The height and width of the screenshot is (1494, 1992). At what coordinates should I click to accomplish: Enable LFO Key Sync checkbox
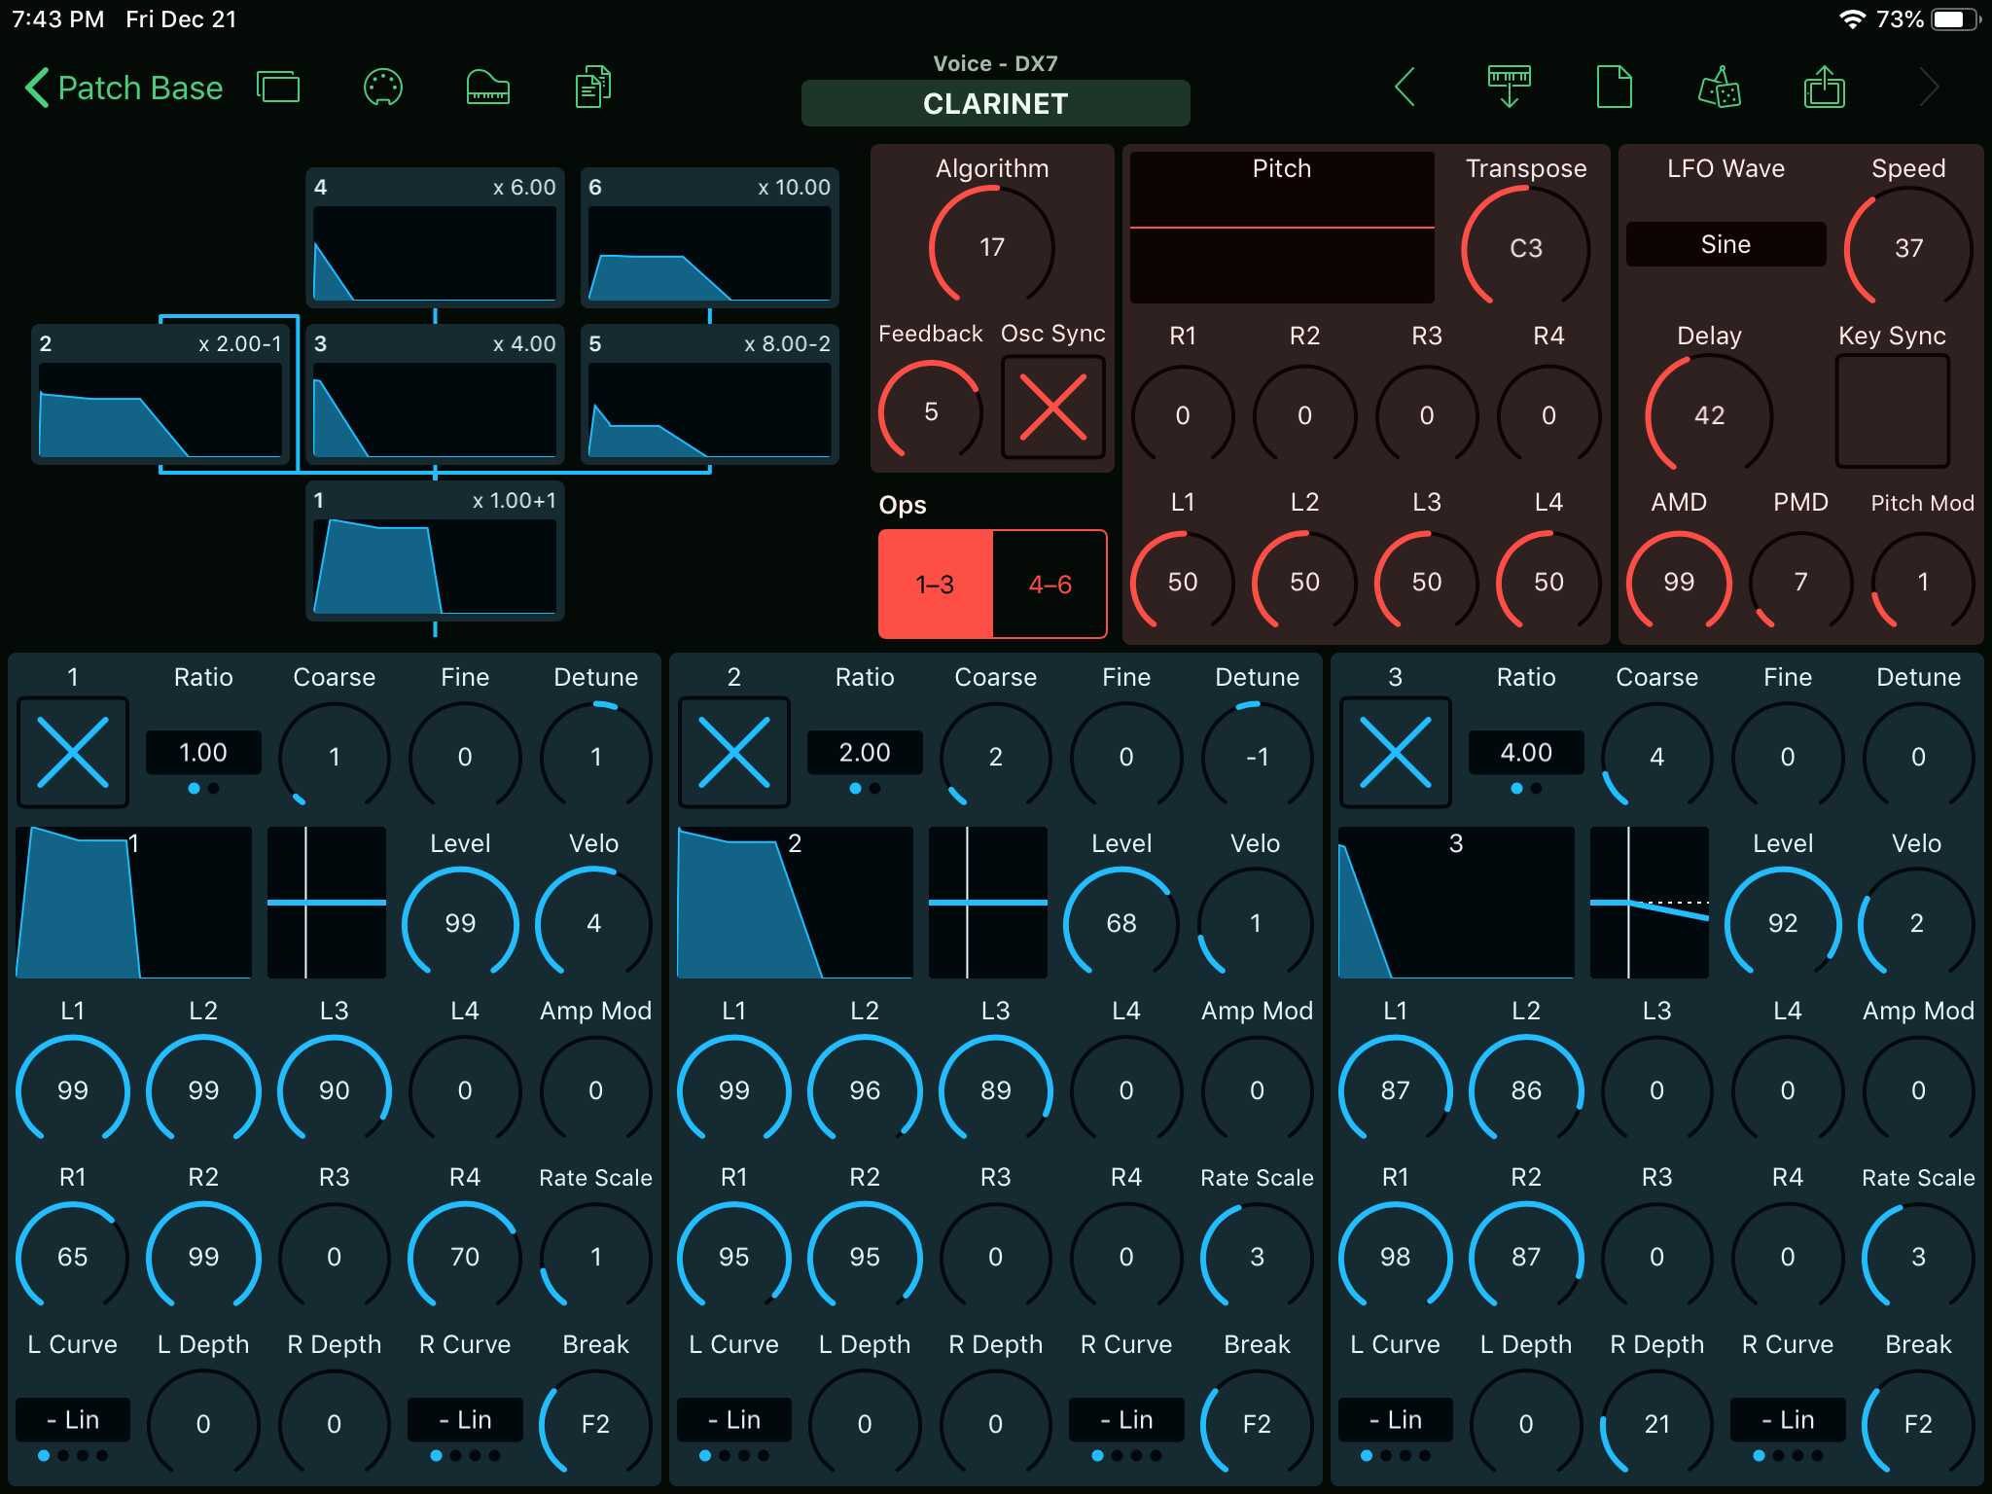click(1893, 411)
